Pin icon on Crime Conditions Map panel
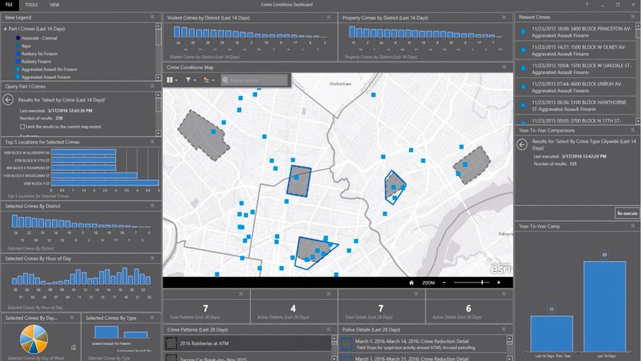This screenshot has height=361, width=641. click(x=503, y=67)
